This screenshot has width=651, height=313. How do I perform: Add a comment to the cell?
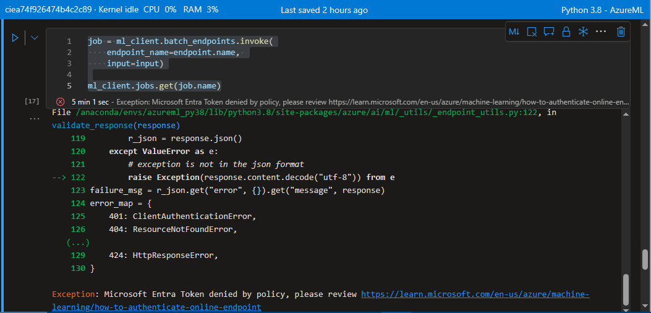pyautogui.click(x=549, y=32)
